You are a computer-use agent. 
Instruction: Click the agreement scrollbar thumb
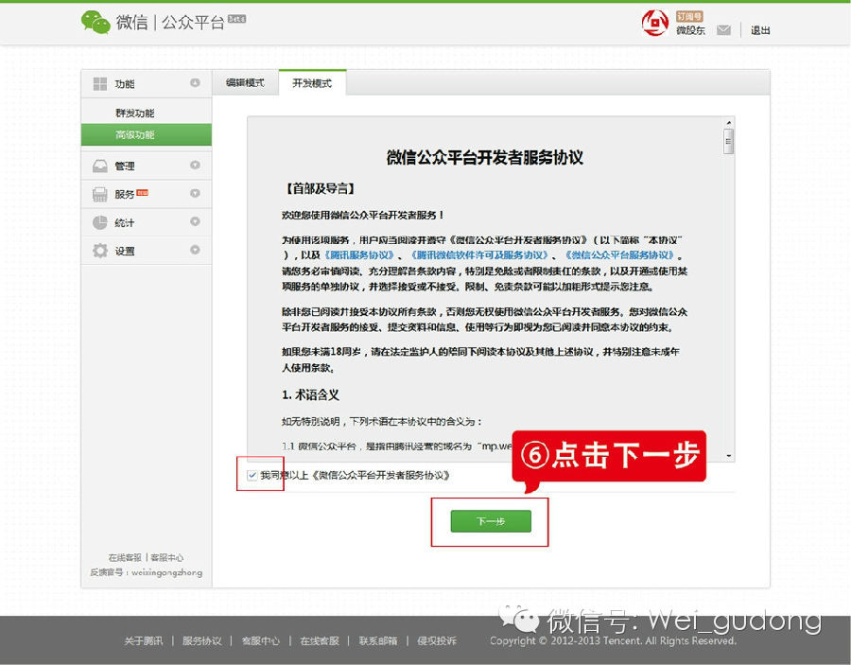pyautogui.click(x=728, y=141)
